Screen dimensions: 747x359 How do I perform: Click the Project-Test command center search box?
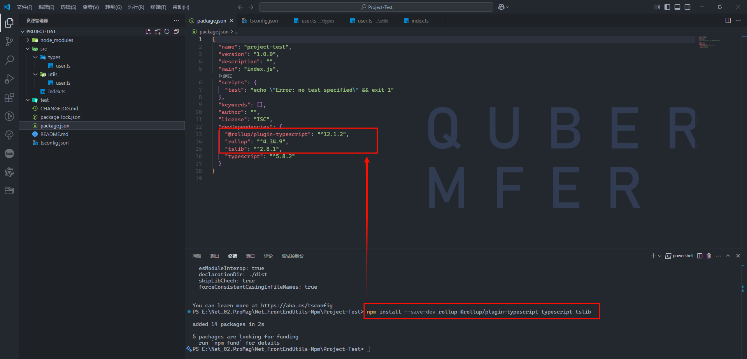tap(376, 7)
